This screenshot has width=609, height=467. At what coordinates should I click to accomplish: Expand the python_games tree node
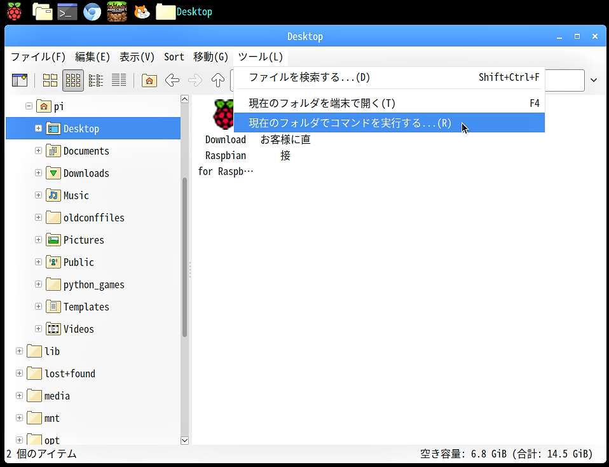click(x=38, y=284)
